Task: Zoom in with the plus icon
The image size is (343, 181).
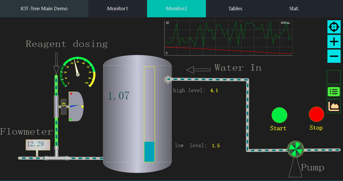Action: [x=334, y=42]
